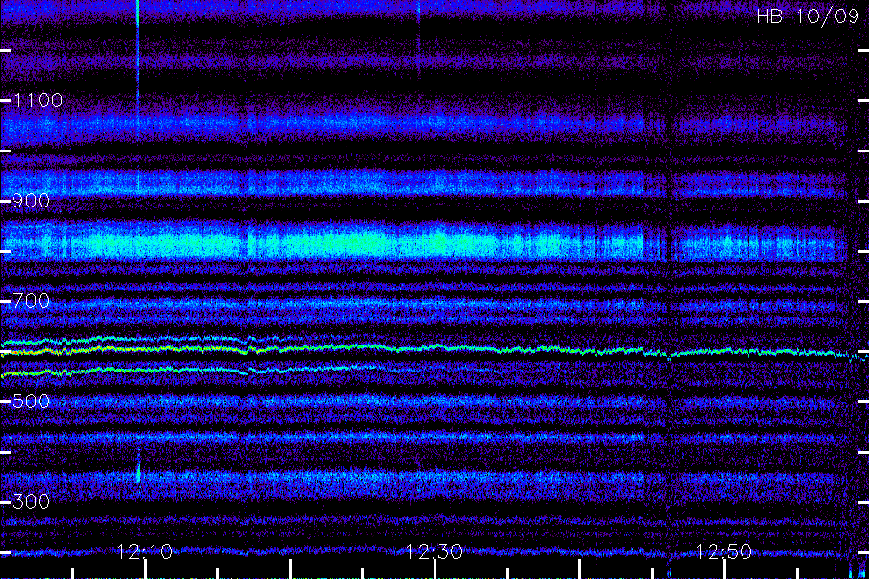Click the 500 frequency axis label
Image resolution: width=869 pixels, height=579 pixels.
31,401
